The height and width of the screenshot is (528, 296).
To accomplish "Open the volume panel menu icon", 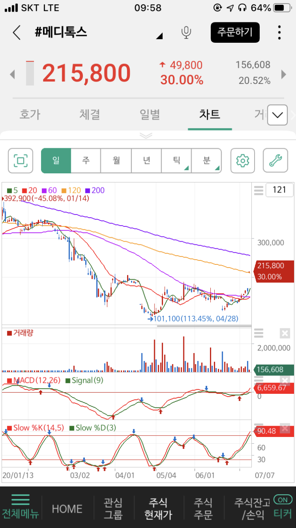I will (x=259, y=333).
